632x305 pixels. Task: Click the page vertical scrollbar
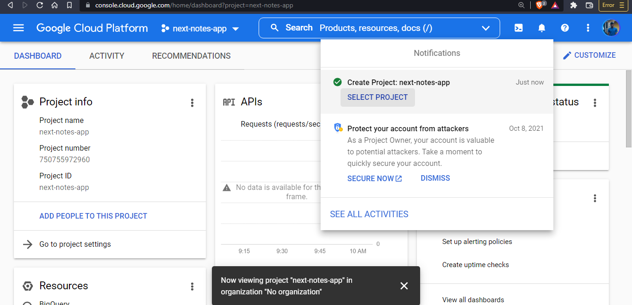(x=629, y=109)
